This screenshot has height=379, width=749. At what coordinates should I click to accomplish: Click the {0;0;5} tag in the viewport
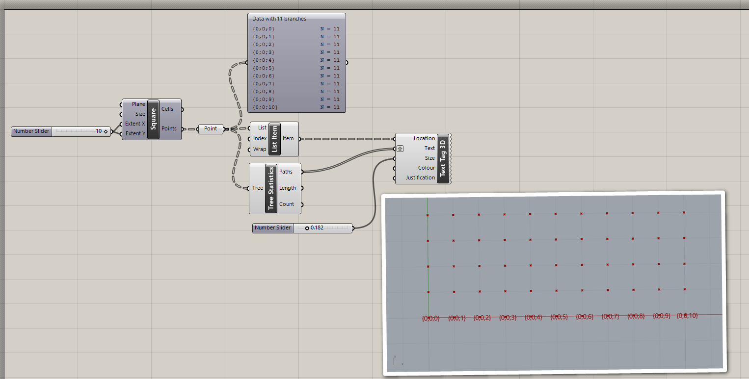559,317
